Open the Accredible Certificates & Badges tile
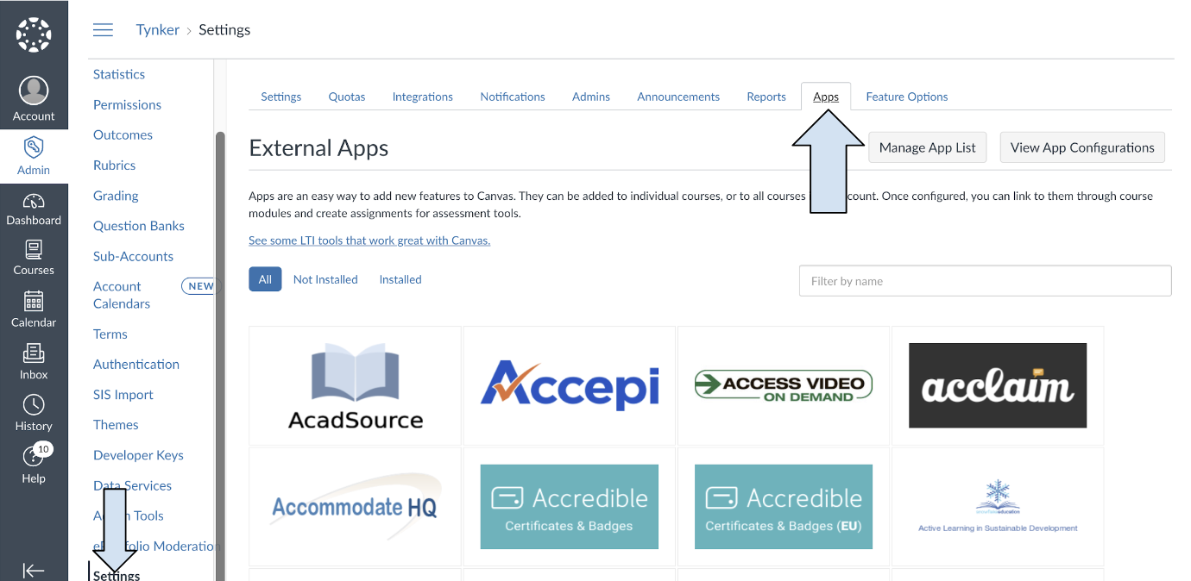This screenshot has width=1191, height=581. coord(569,506)
